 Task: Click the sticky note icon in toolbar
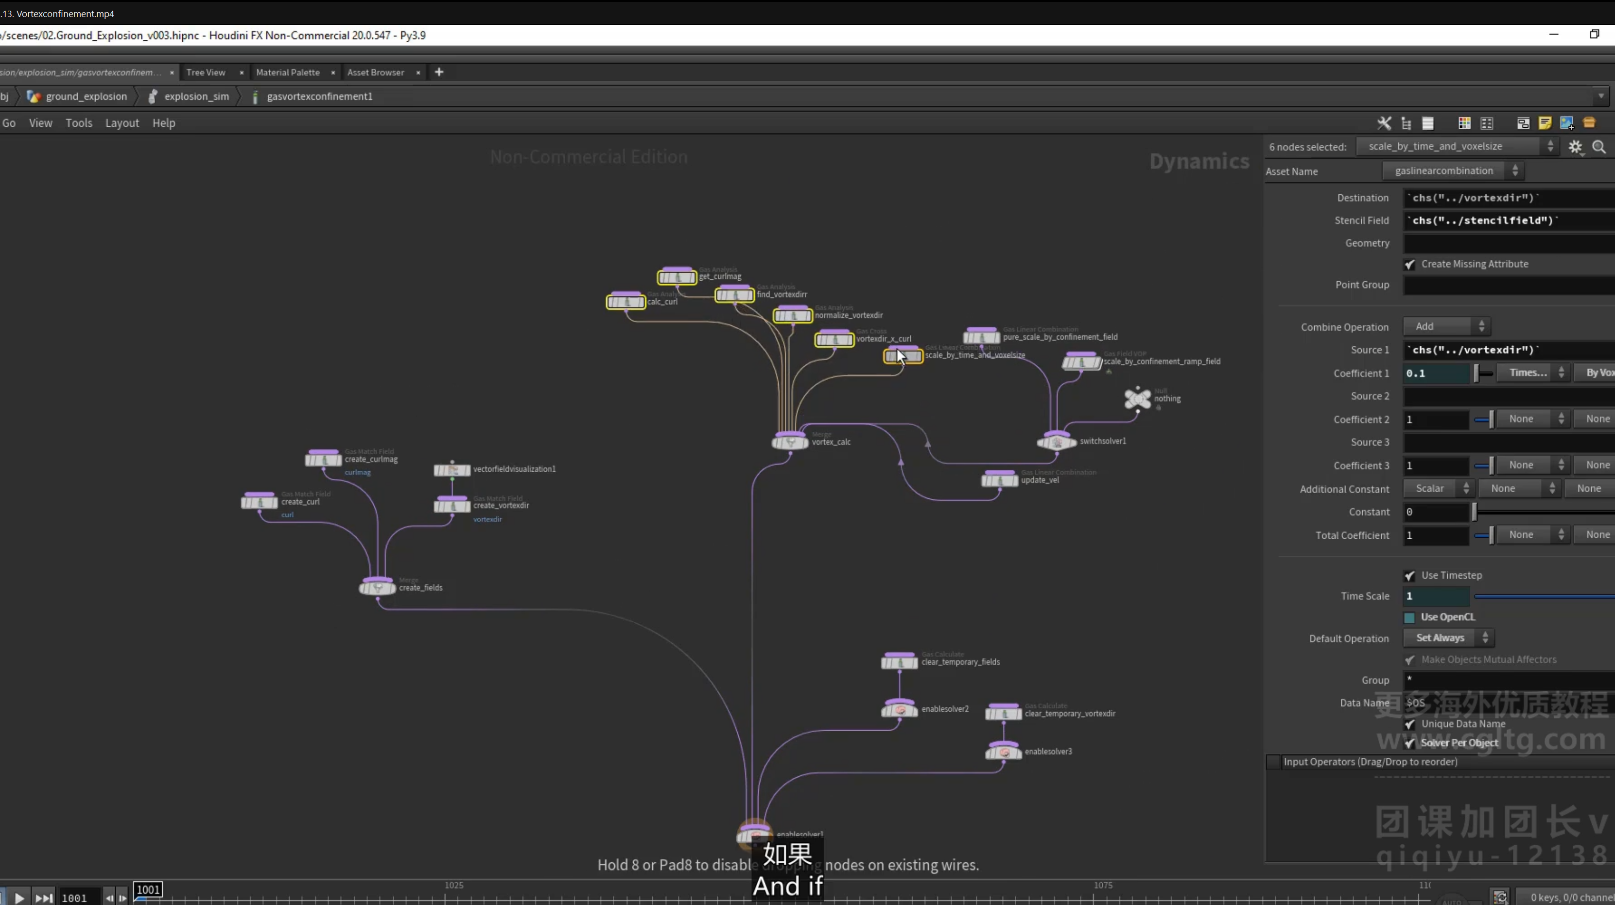pyautogui.click(x=1545, y=123)
